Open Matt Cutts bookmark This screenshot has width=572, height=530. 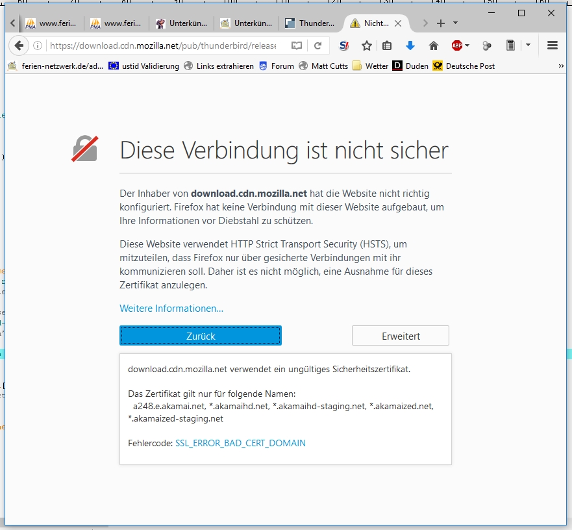[323, 66]
